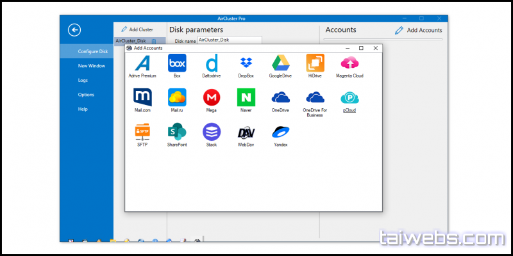
Task: Click the Add Accounts button
Action: [x=418, y=30]
